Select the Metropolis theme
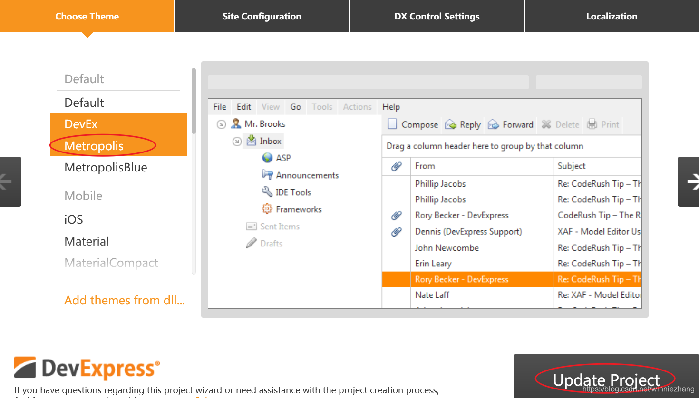 tap(118, 146)
